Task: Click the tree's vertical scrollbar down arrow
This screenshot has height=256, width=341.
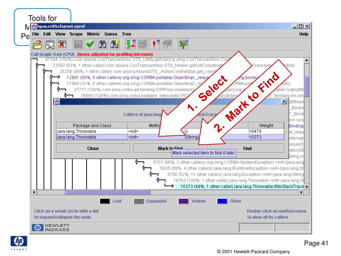Action: pos(307,187)
